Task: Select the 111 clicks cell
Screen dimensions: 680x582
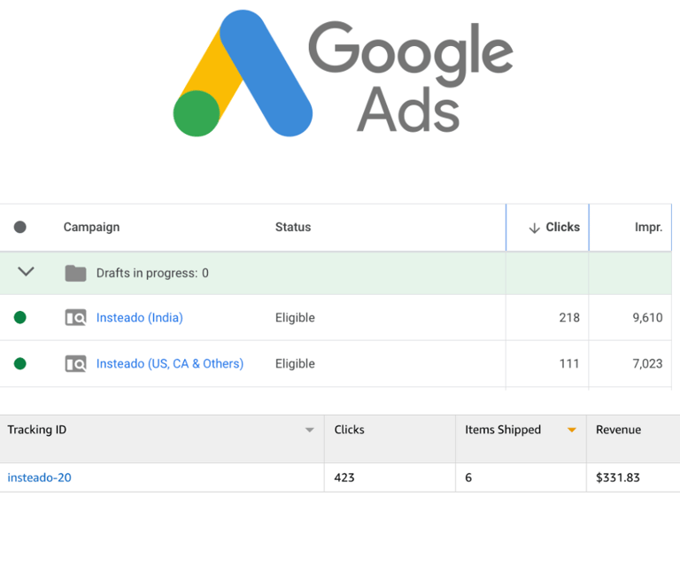Action: [569, 364]
